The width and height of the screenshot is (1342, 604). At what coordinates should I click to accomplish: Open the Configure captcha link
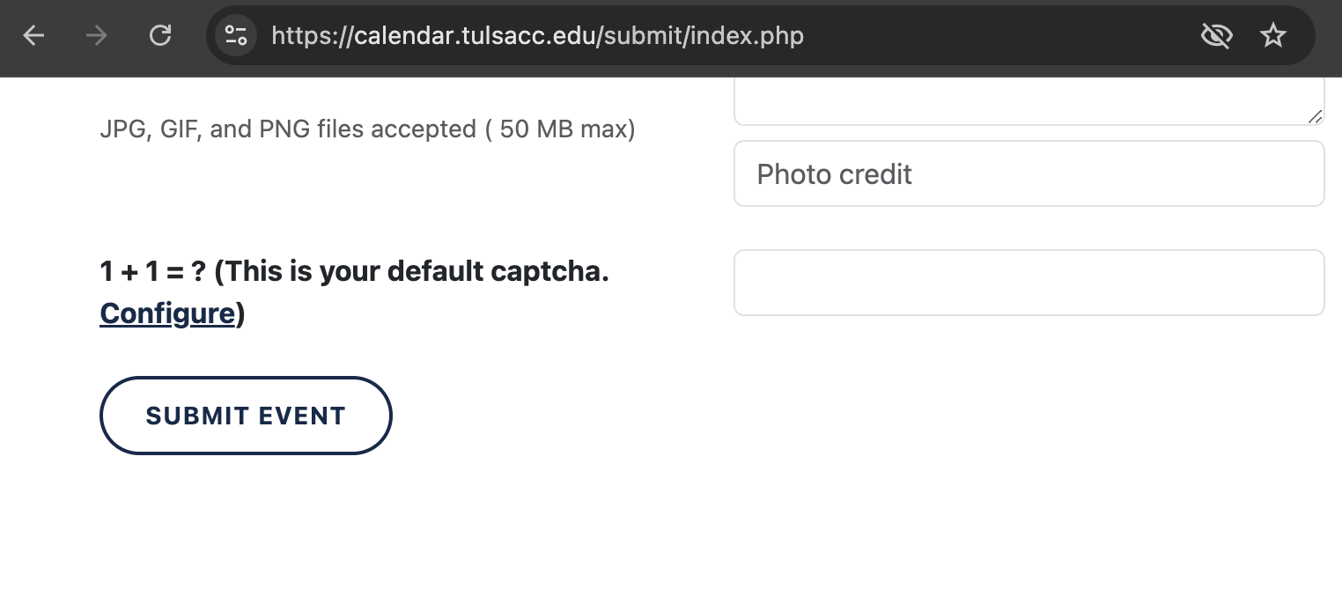click(167, 313)
